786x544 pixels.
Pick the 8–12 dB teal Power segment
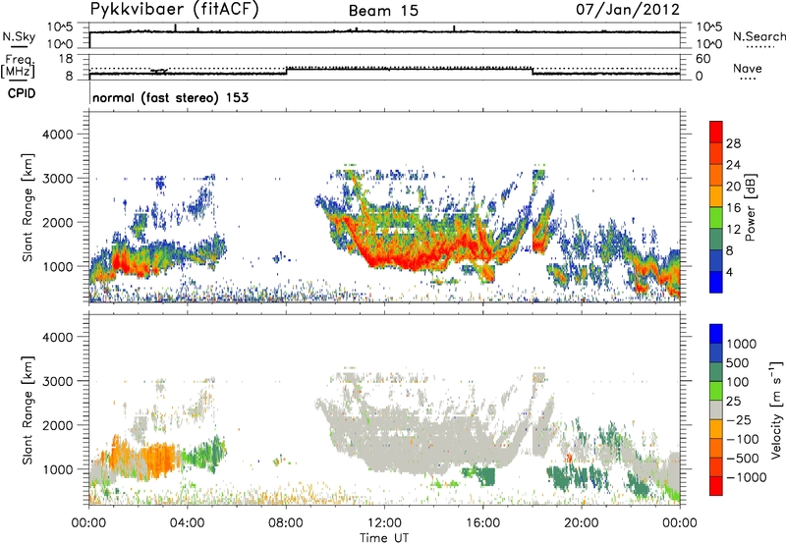click(x=716, y=240)
